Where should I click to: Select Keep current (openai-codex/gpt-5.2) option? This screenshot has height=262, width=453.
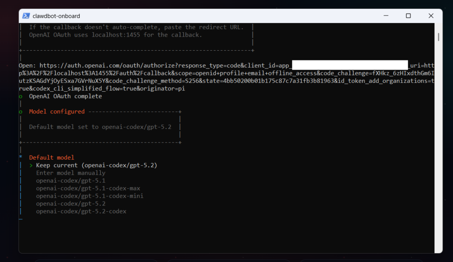point(96,165)
